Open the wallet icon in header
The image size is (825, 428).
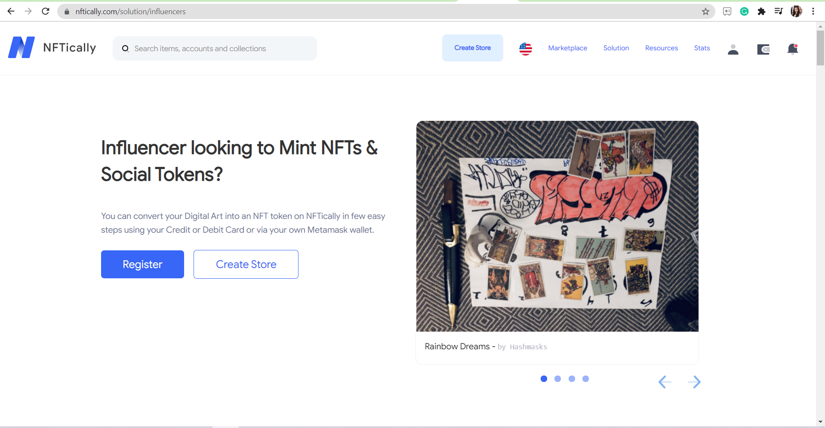coord(763,49)
